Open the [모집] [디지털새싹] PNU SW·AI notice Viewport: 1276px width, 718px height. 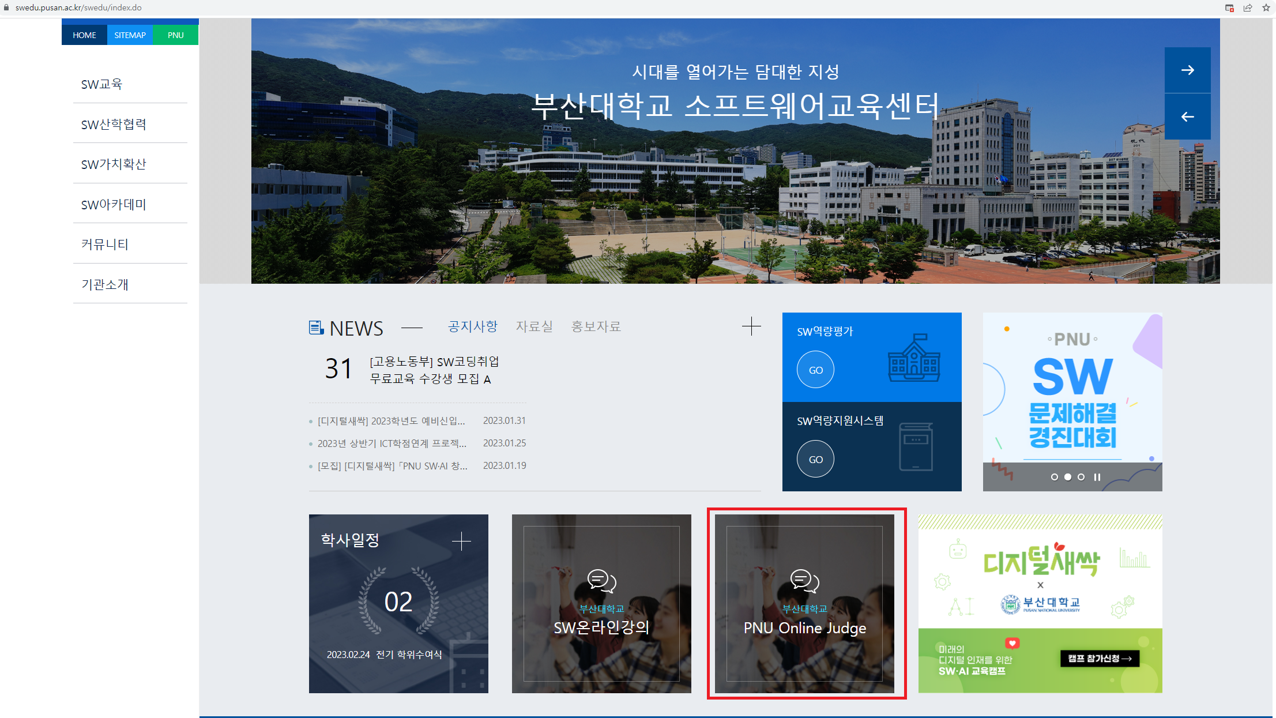393,466
